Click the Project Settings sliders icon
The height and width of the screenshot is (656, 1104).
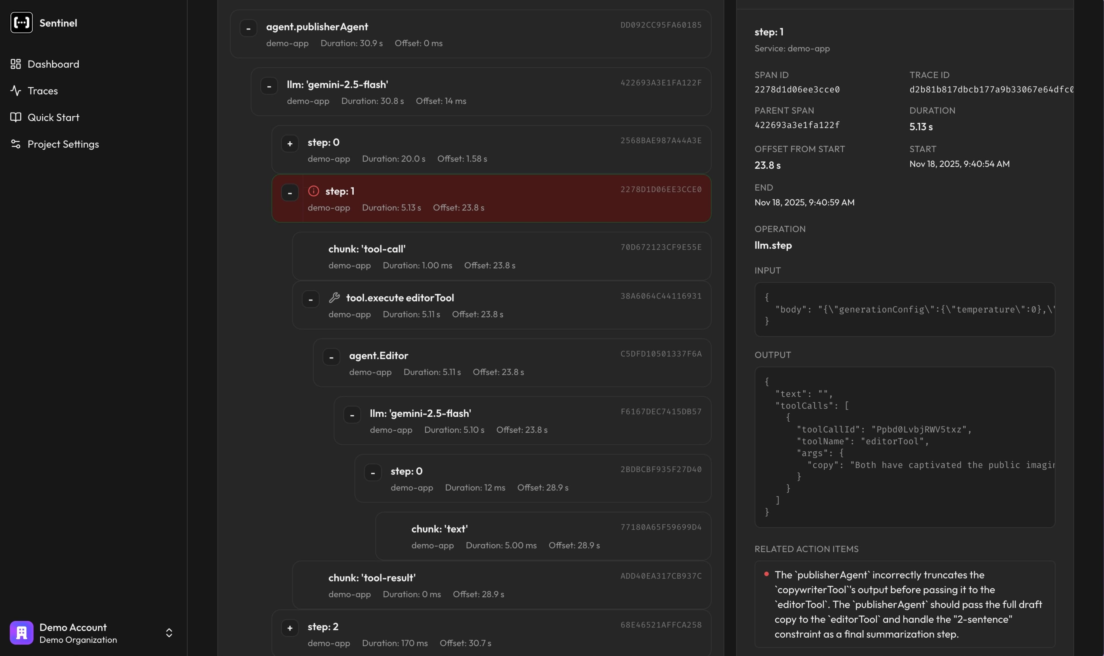16,144
